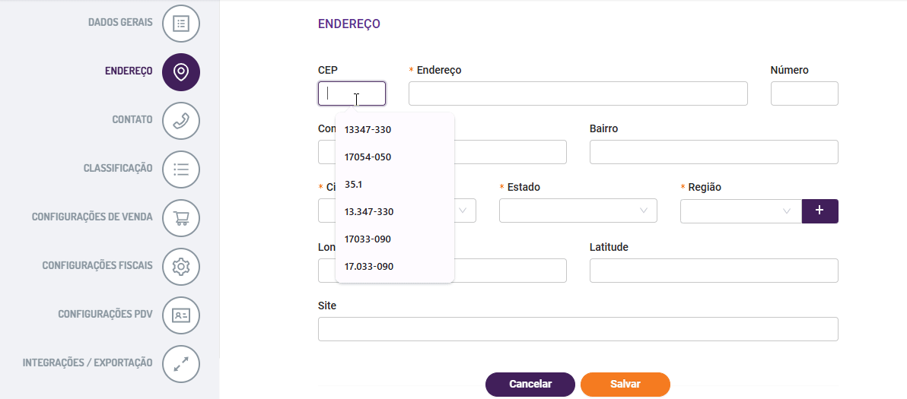This screenshot has width=907, height=399.
Task: Open Configurações Fiscais gear icon
Action: coord(181,266)
